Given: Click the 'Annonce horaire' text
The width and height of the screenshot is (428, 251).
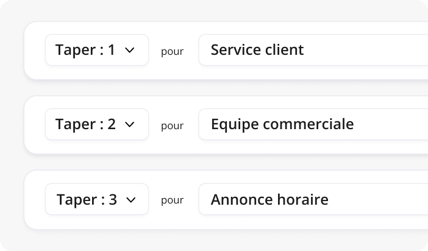Looking at the screenshot, I should 269,199.
